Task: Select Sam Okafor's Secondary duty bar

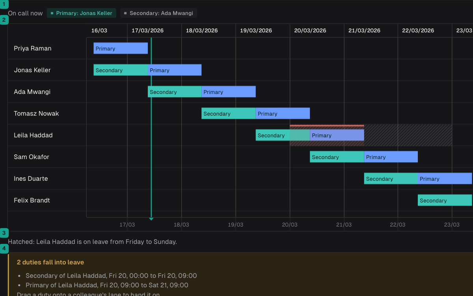Action: point(337,157)
